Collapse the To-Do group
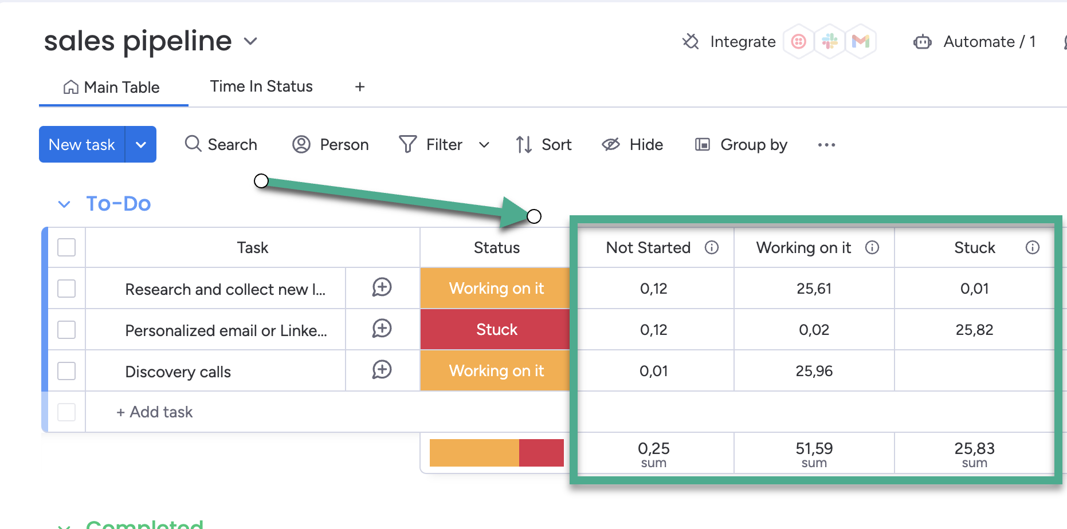The image size is (1067, 529). pyautogui.click(x=64, y=204)
